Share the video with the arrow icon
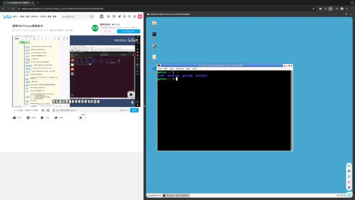The height and width of the screenshot is (200, 355). point(56,117)
